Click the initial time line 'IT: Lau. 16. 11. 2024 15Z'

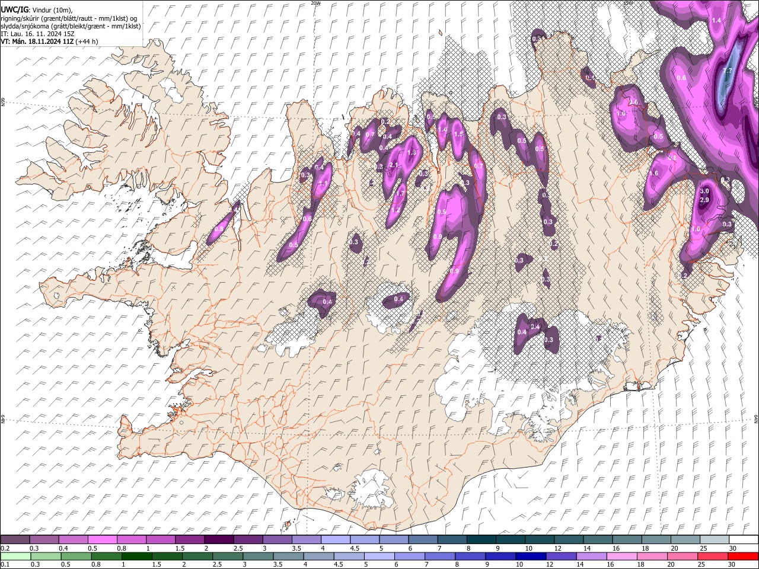(37, 34)
